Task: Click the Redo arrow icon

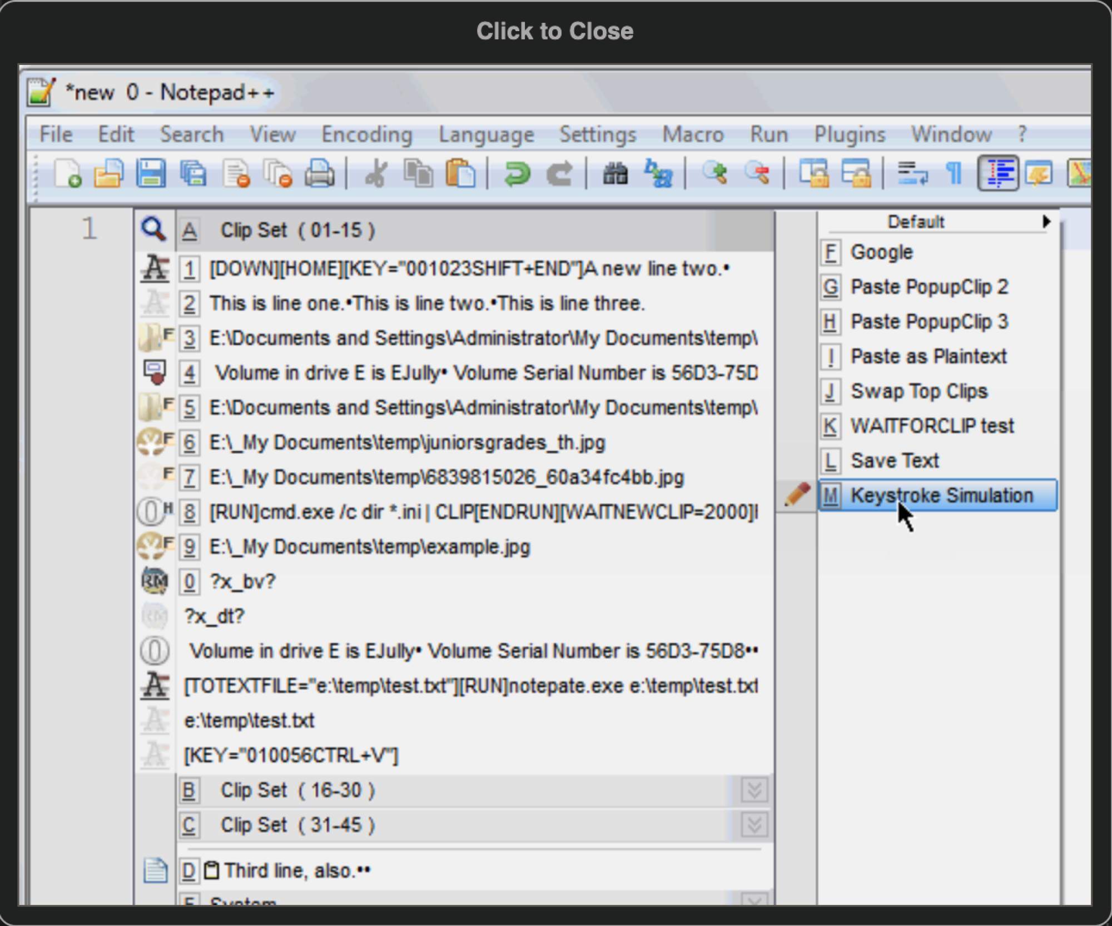Action: [559, 173]
